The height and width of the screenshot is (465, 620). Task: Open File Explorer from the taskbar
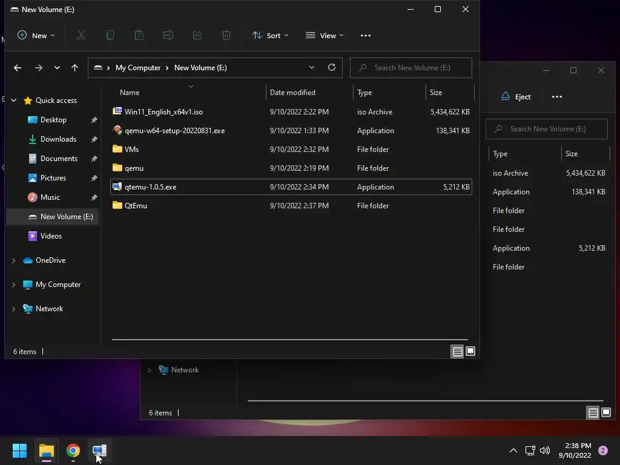click(46, 450)
